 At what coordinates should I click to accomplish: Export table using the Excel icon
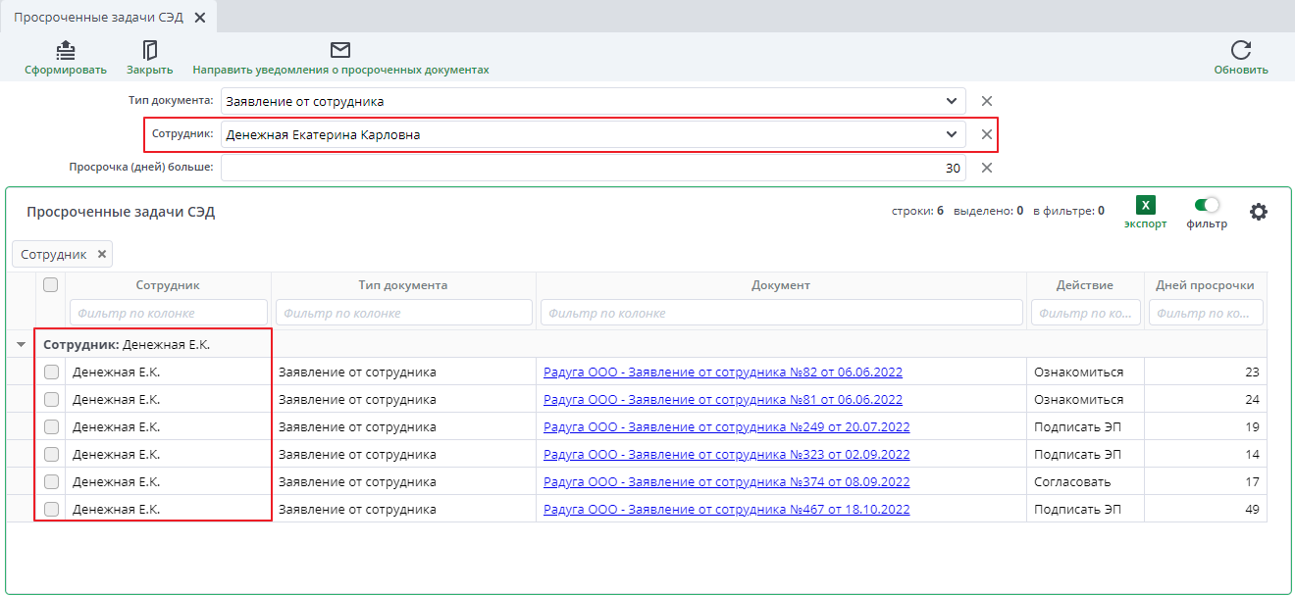click(1145, 205)
